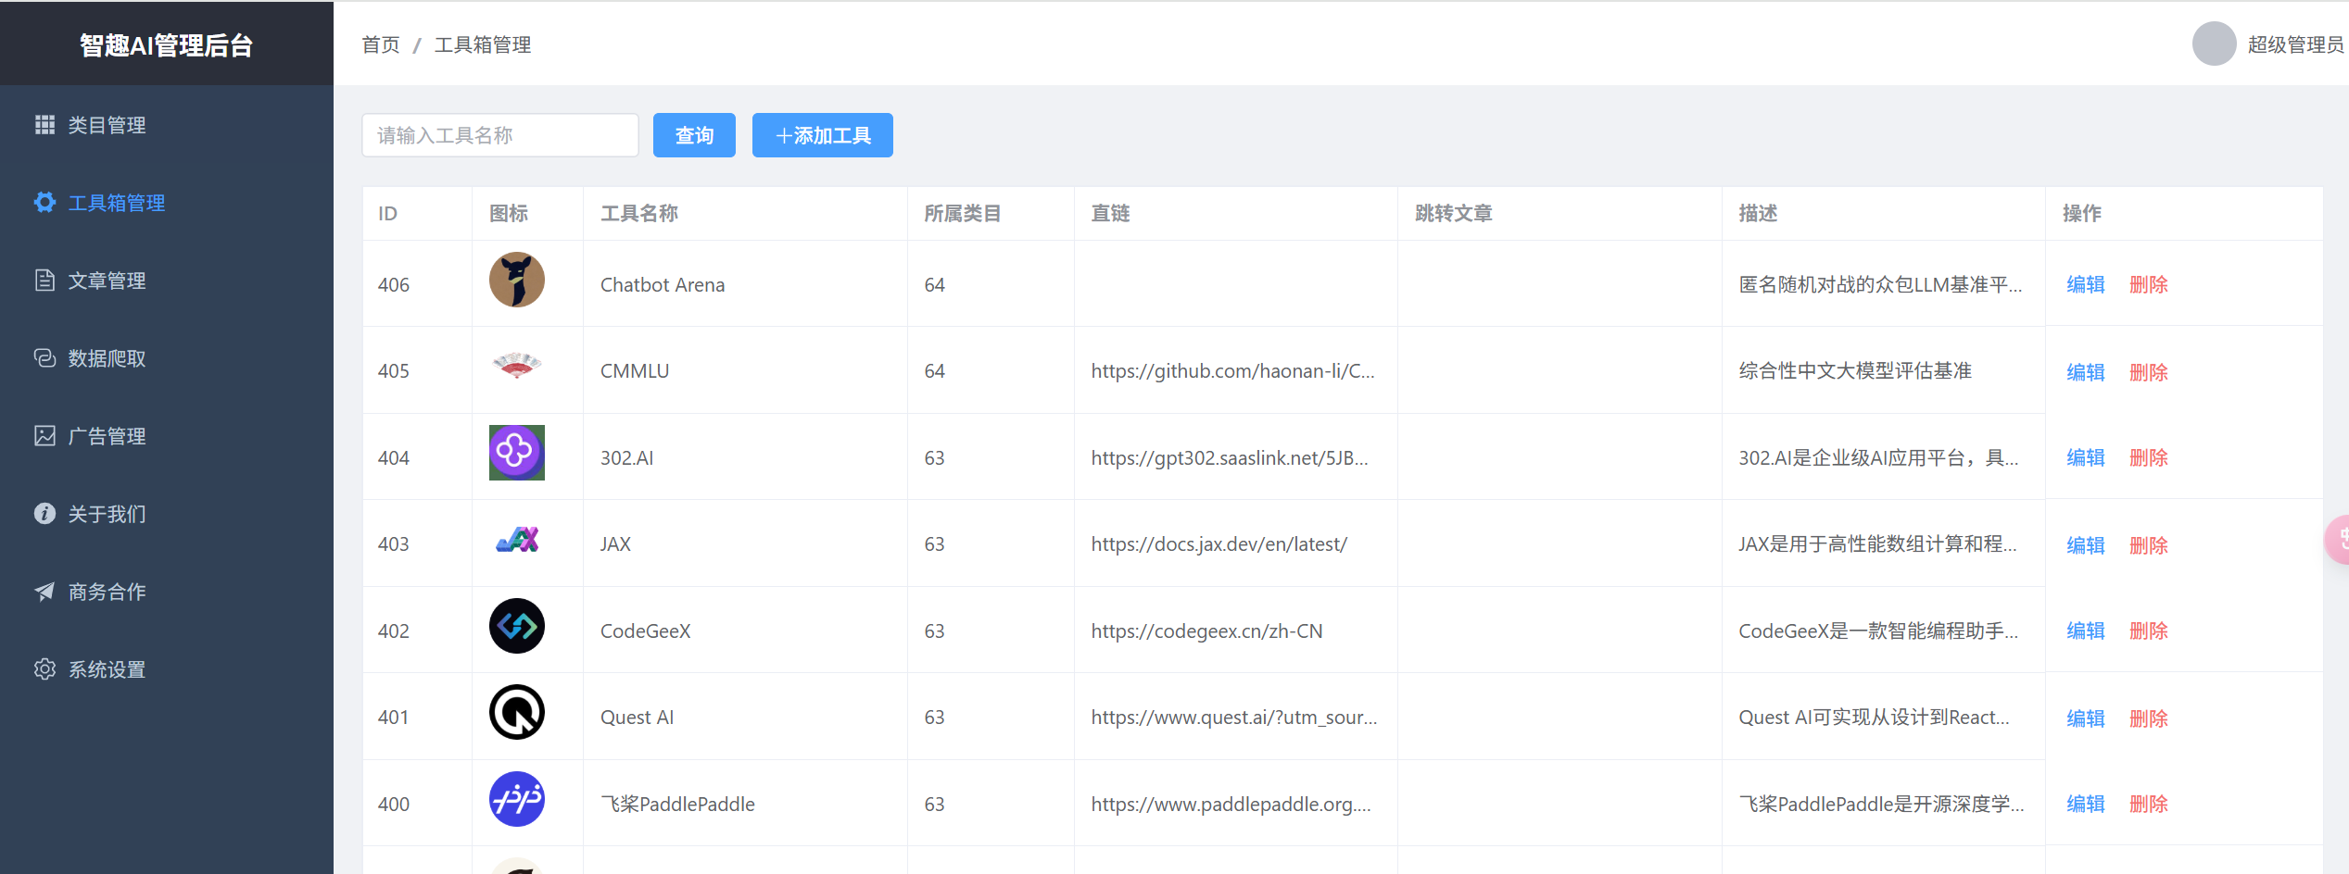Image resolution: width=2349 pixels, height=874 pixels.
Task: Click the 302.AI purple logo
Action: click(517, 453)
